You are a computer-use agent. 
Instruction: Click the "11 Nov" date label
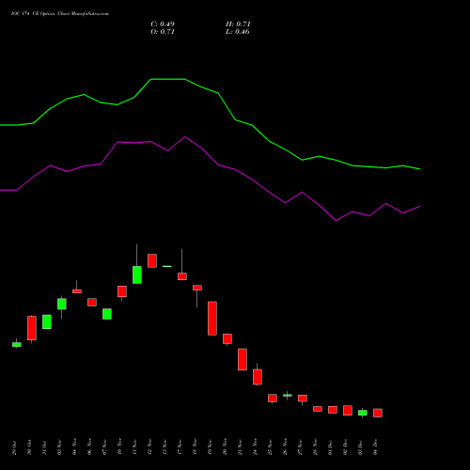[134, 447]
